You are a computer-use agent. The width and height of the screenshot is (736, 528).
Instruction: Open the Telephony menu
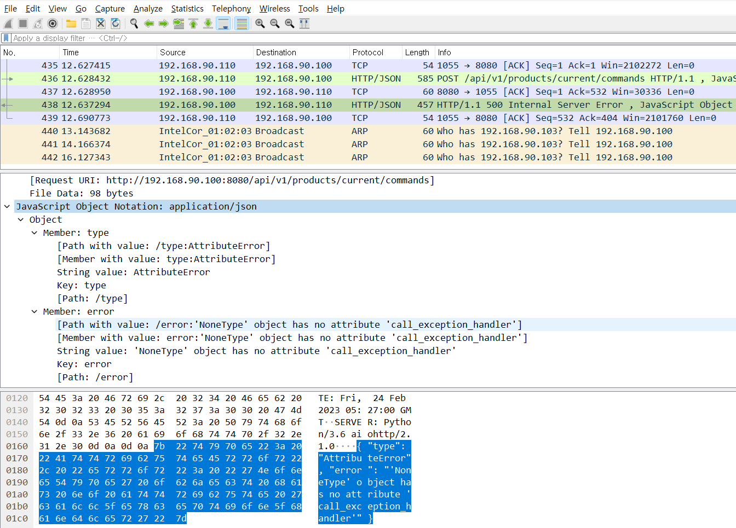pos(232,9)
